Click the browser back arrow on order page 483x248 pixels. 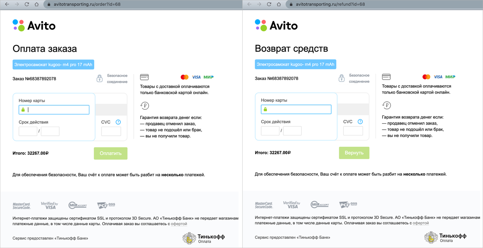[x=7, y=5]
